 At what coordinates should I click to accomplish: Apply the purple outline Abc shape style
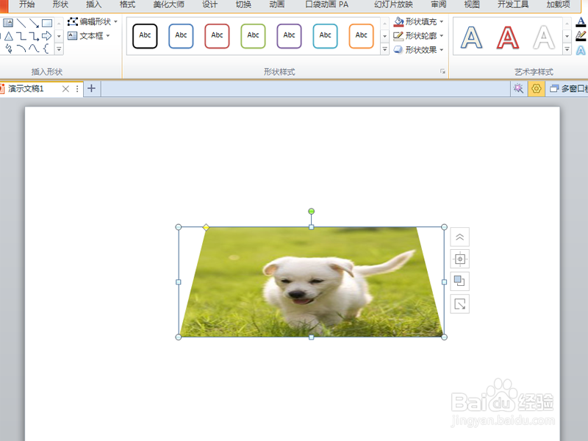pyautogui.click(x=289, y=35)
